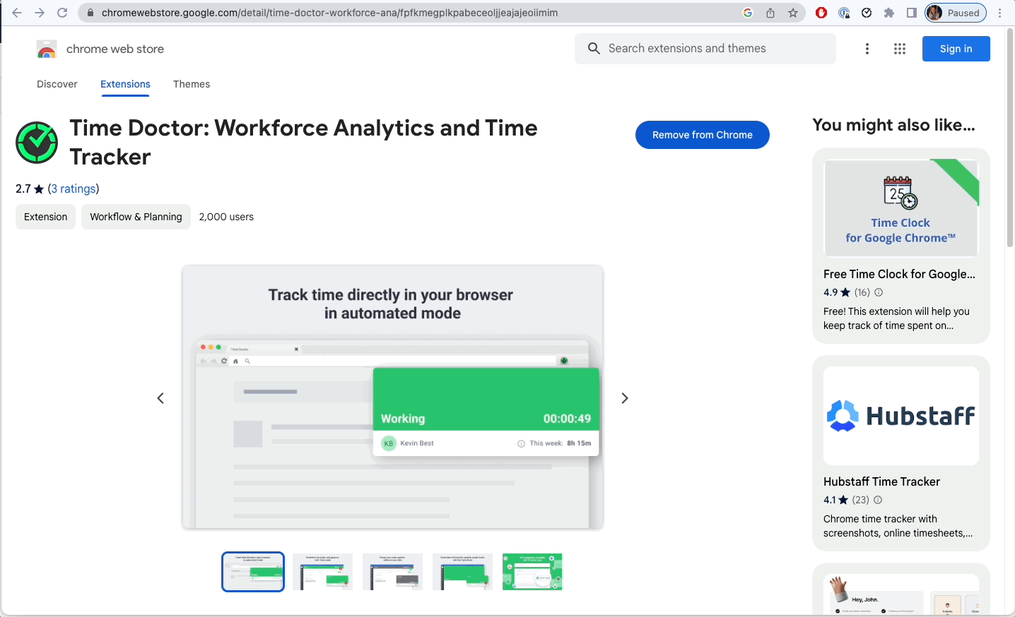Click the Time Doctor extension logo
1015x617 pixels.
pyautogui.click(x=37, y=142)
